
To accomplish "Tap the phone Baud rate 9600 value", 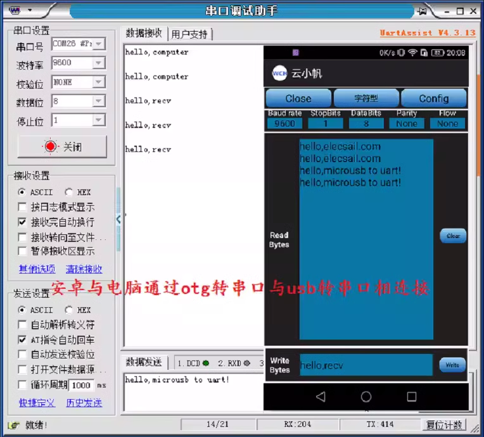I will pos(284,123).
